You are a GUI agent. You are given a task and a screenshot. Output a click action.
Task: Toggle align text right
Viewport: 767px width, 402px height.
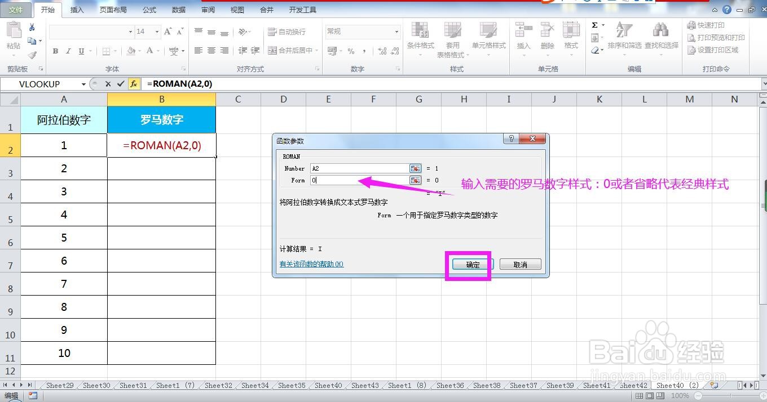[224, 51]
